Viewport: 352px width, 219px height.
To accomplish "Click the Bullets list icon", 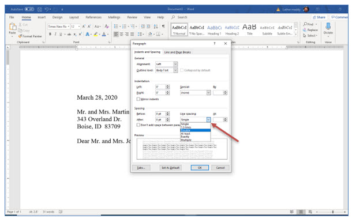I will 116,27.
